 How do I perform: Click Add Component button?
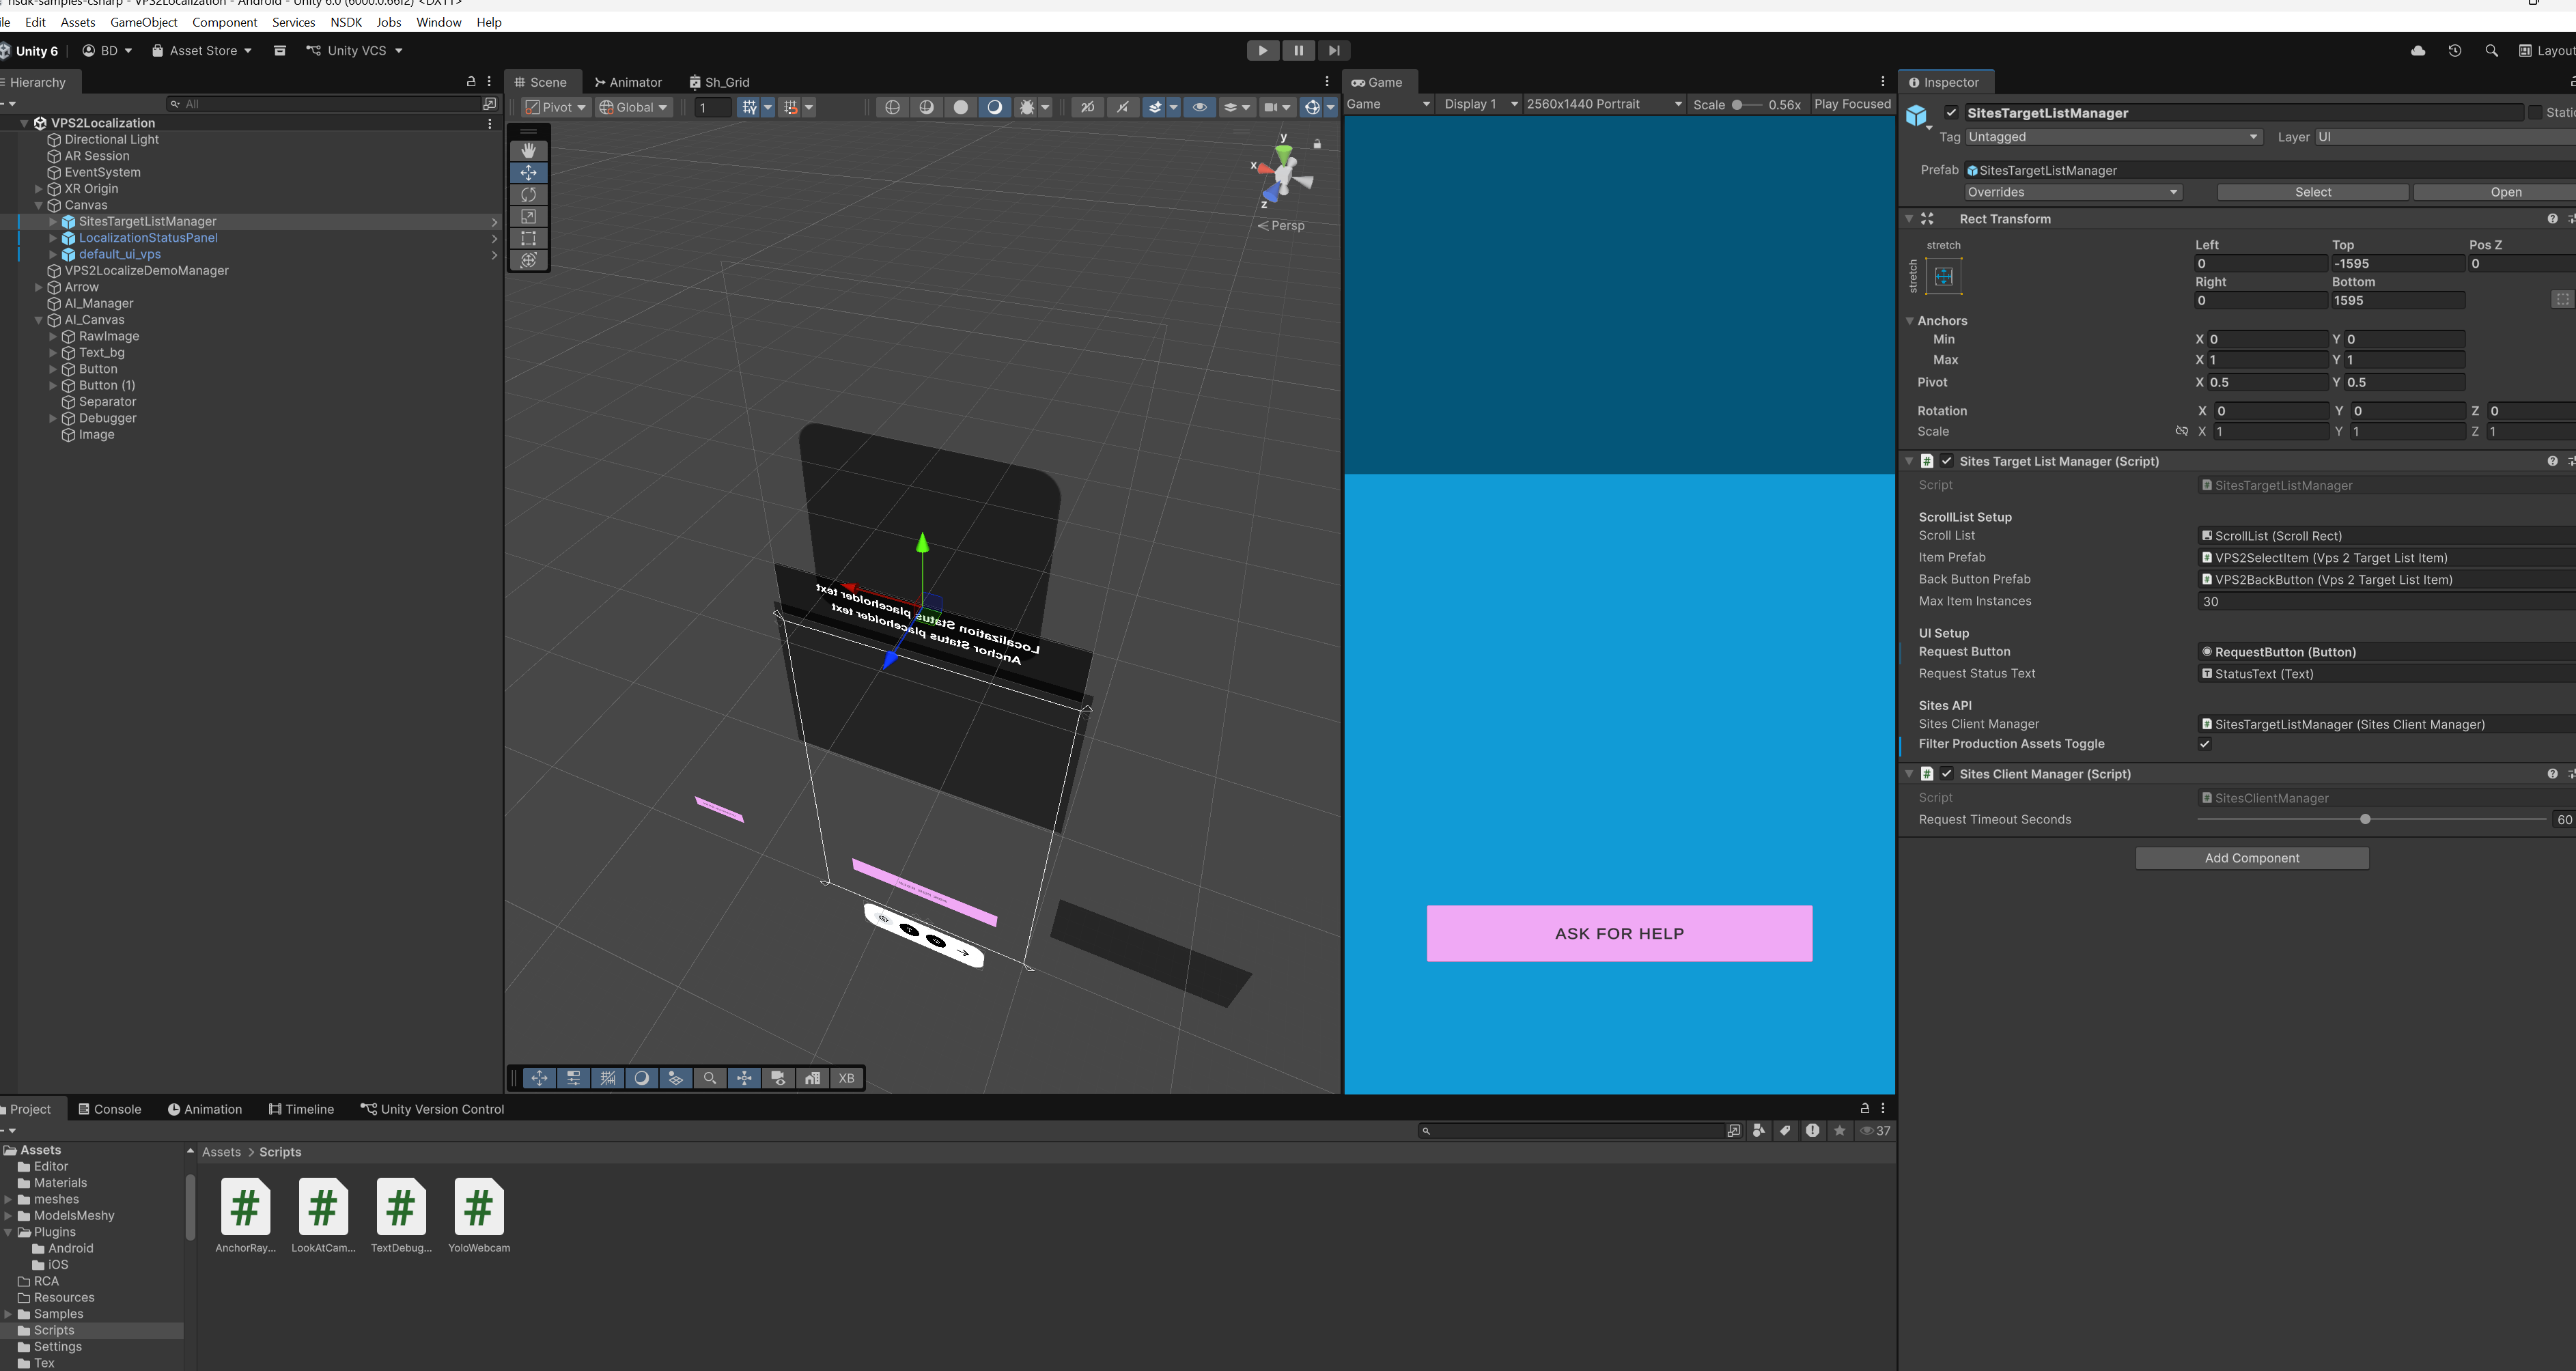coord(2251,858)
